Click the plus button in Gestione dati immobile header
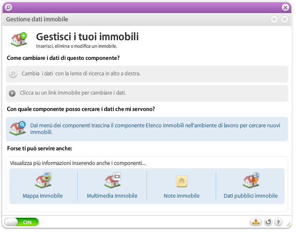Image resolution: width=296 pixels, height=232 pixels. pyautogui.click(x=274, y=19)
